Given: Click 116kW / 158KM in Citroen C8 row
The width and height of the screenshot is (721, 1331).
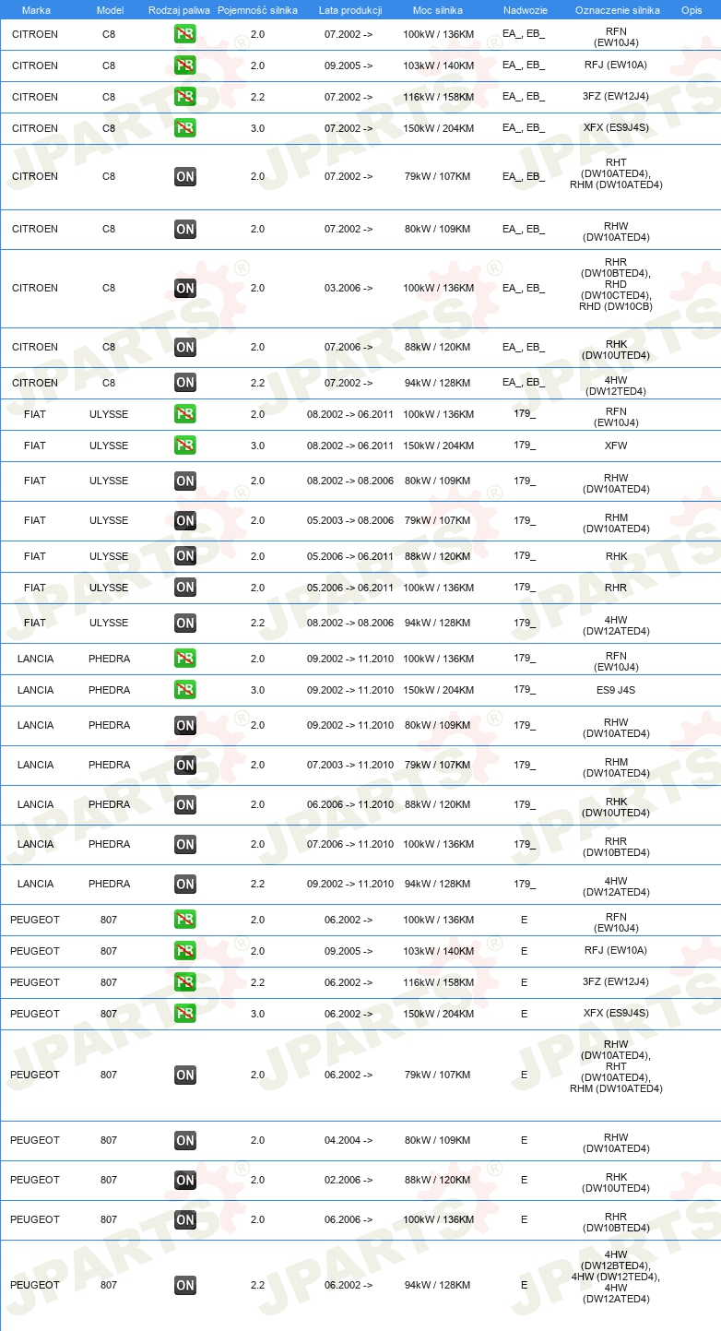Looking at the screenshot, I should (439, 98).
